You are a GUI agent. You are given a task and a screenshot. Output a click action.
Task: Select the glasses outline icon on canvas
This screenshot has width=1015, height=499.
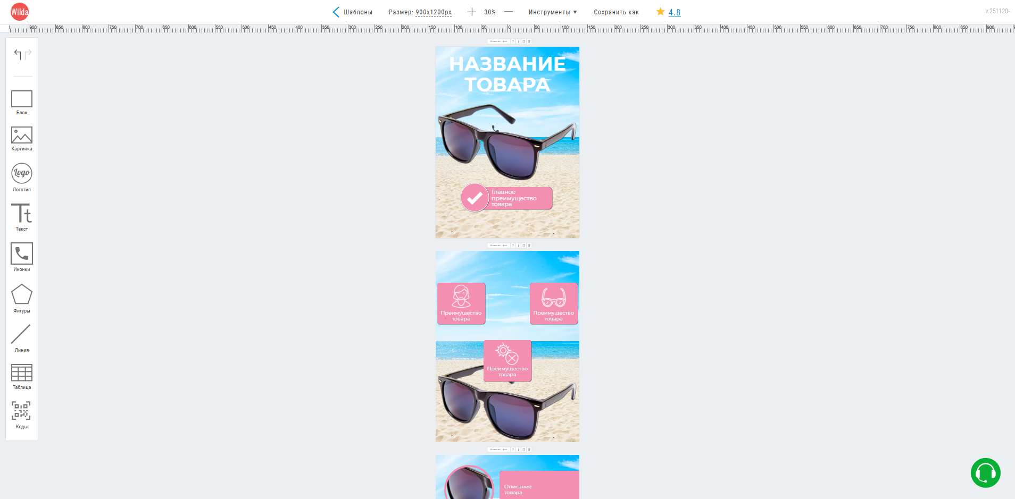(554, 297)
